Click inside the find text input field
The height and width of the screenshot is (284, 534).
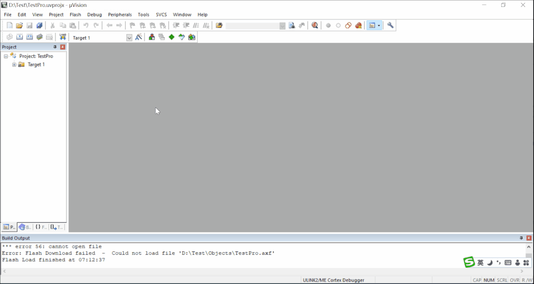[252, 26]
